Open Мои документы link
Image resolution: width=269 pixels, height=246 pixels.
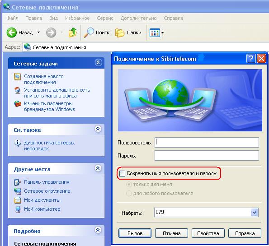pos(42,200)
